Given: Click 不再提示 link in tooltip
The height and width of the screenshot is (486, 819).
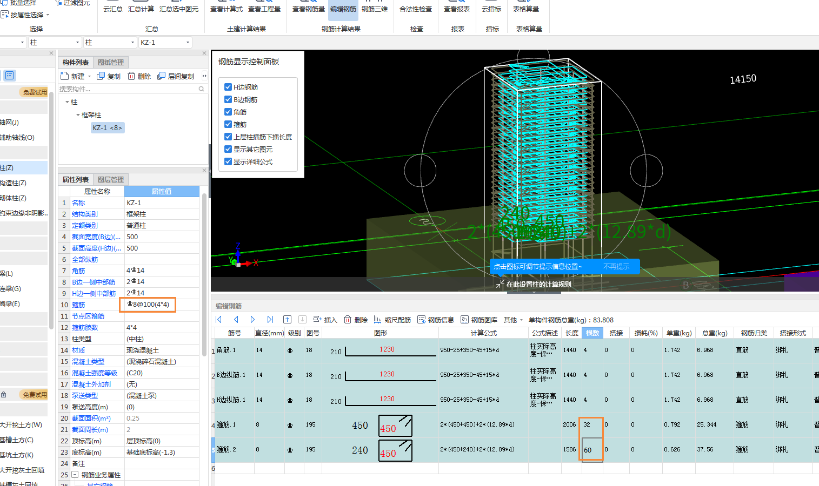Looking at the screenshot, I should coord(616,267).
